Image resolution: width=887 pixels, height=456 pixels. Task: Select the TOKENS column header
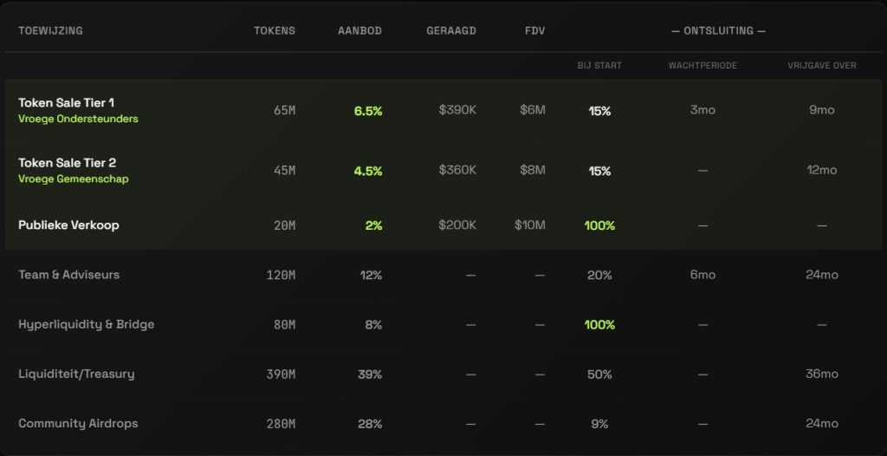click(x=275, y=31)
